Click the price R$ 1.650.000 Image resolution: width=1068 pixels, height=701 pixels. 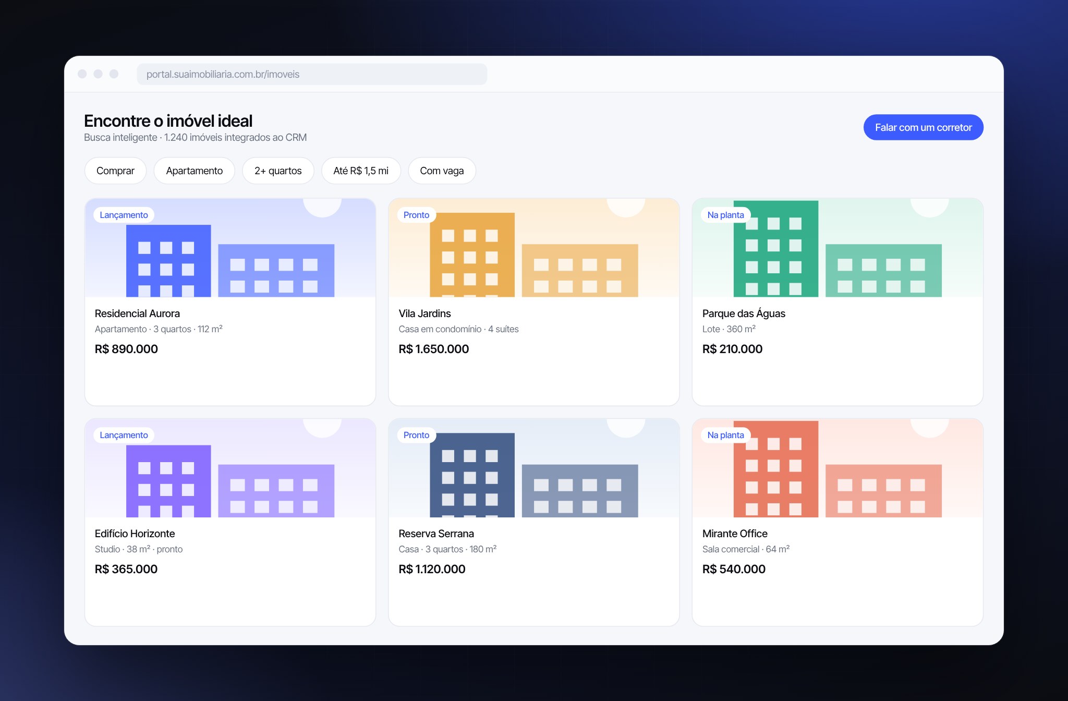tap(433, 349)
